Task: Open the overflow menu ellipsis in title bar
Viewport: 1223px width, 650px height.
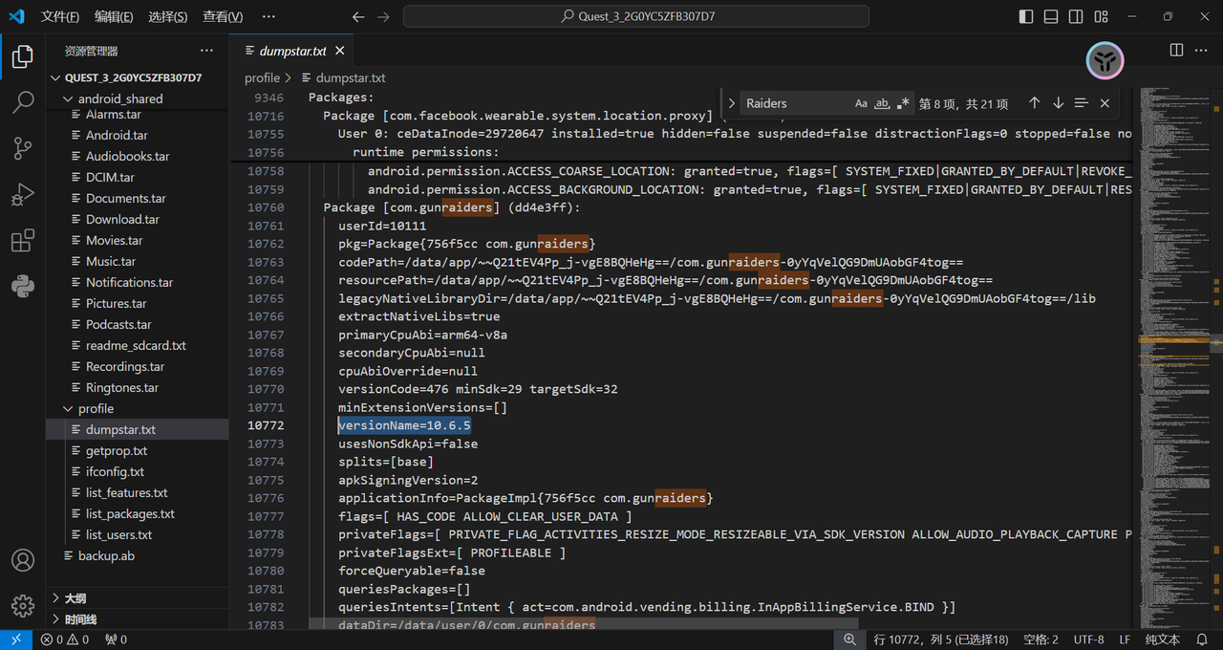Action: [x=268, y=16]
